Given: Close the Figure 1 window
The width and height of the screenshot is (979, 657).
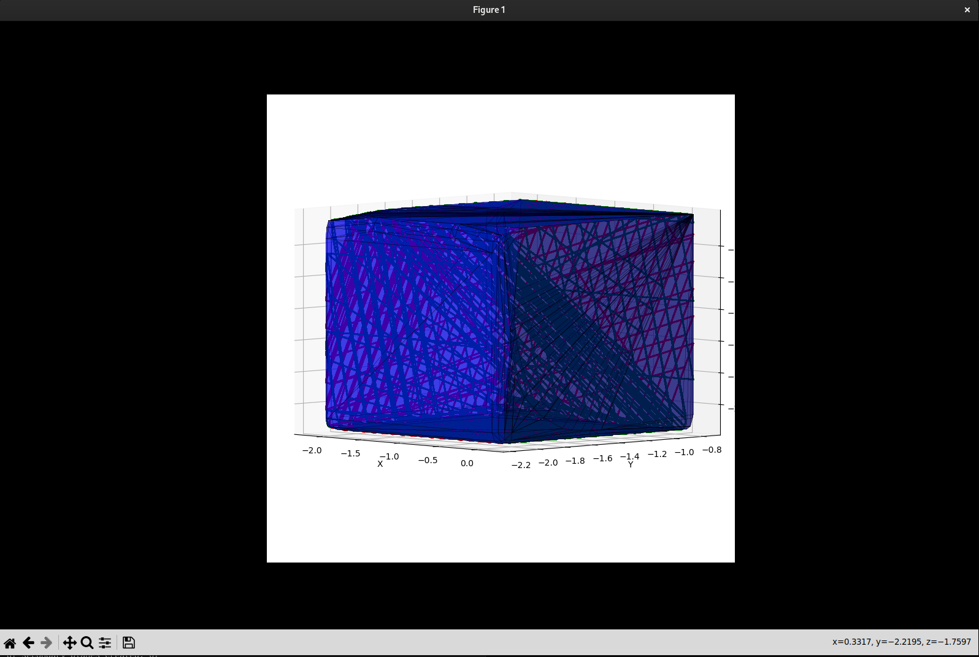Looking at the screenshot, I should [967, 10].
